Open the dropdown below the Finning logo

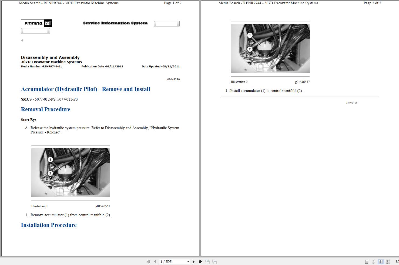coord(35,30)
